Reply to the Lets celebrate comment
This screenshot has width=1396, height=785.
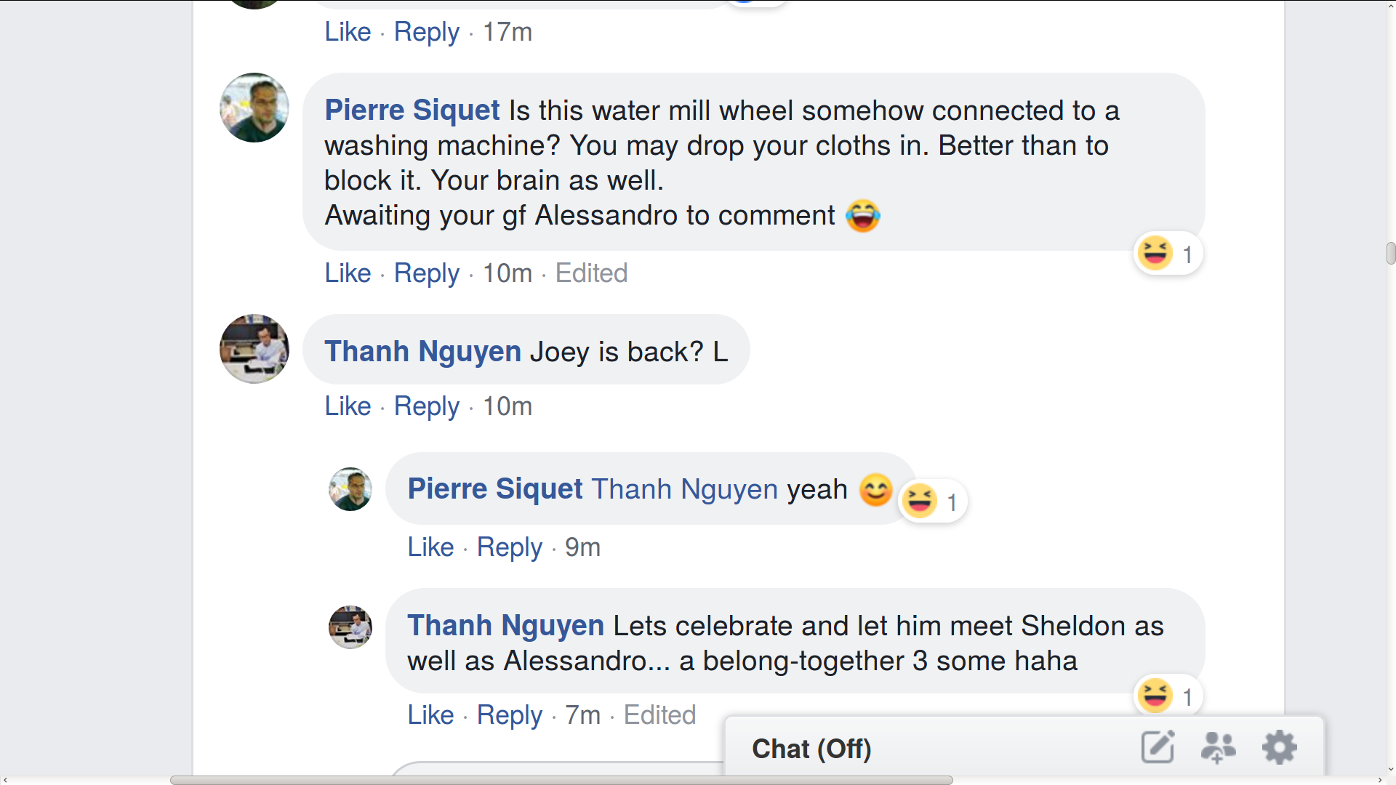(509, 714)
